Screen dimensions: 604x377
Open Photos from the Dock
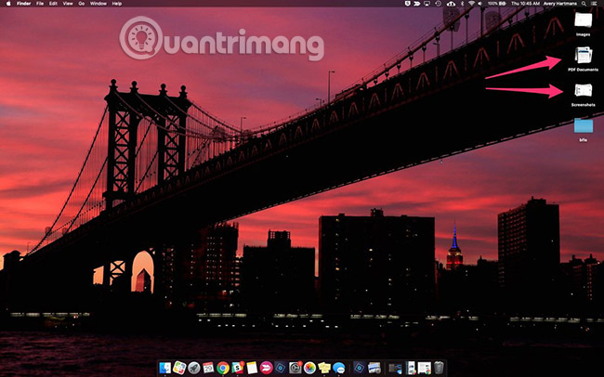(309, 368)
